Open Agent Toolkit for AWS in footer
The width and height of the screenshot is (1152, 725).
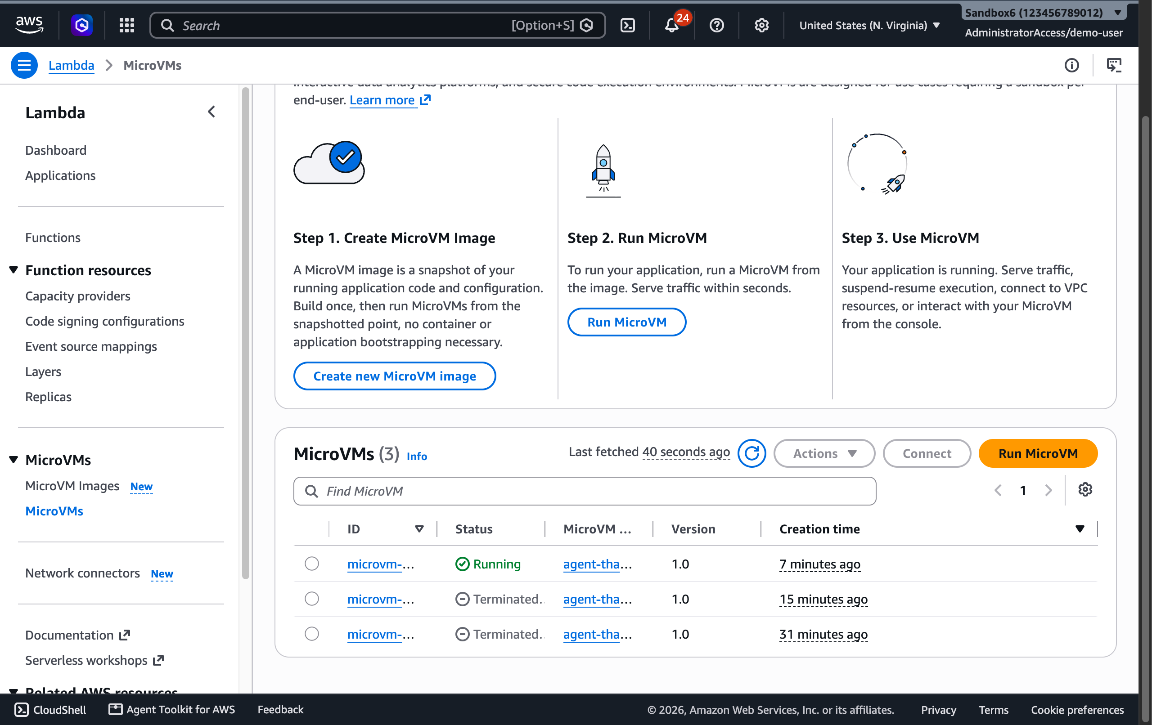(172, 710)
